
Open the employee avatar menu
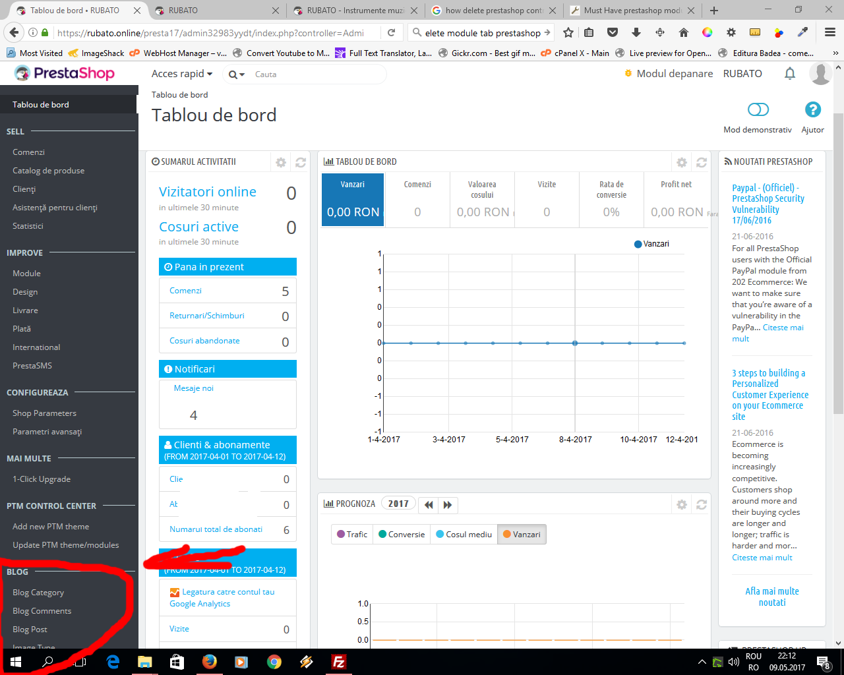coord(820,74)
